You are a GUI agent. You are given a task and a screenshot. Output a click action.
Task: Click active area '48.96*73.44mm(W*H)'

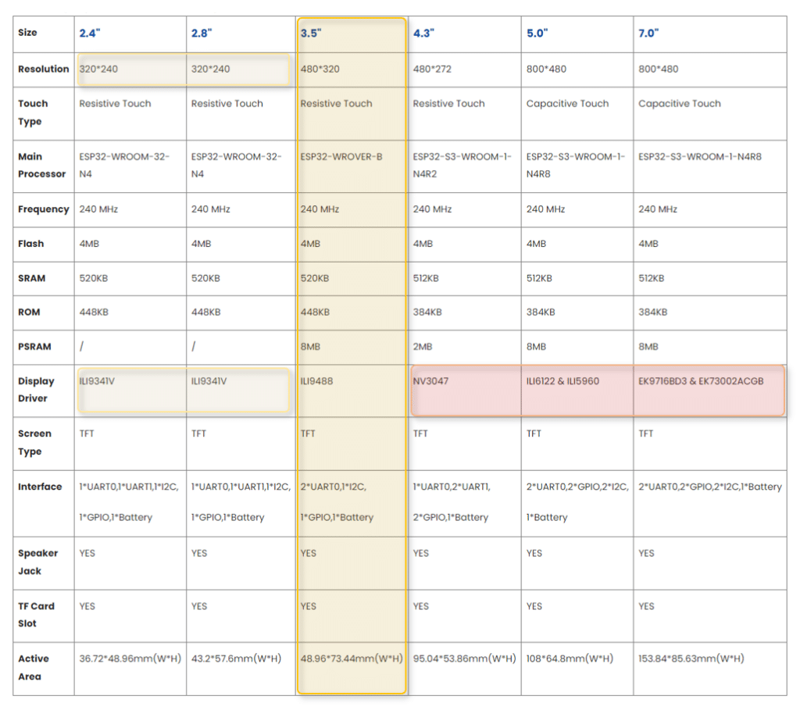coord(352,658)
